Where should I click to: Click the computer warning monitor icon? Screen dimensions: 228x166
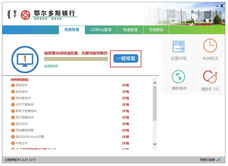coord(25,60)
